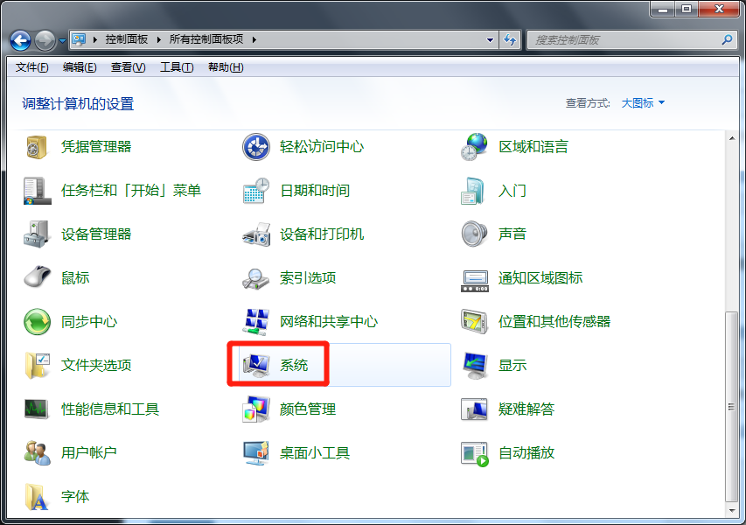
Task: Open the 性能信息和工具 icon
Action: tap(37, 409)
